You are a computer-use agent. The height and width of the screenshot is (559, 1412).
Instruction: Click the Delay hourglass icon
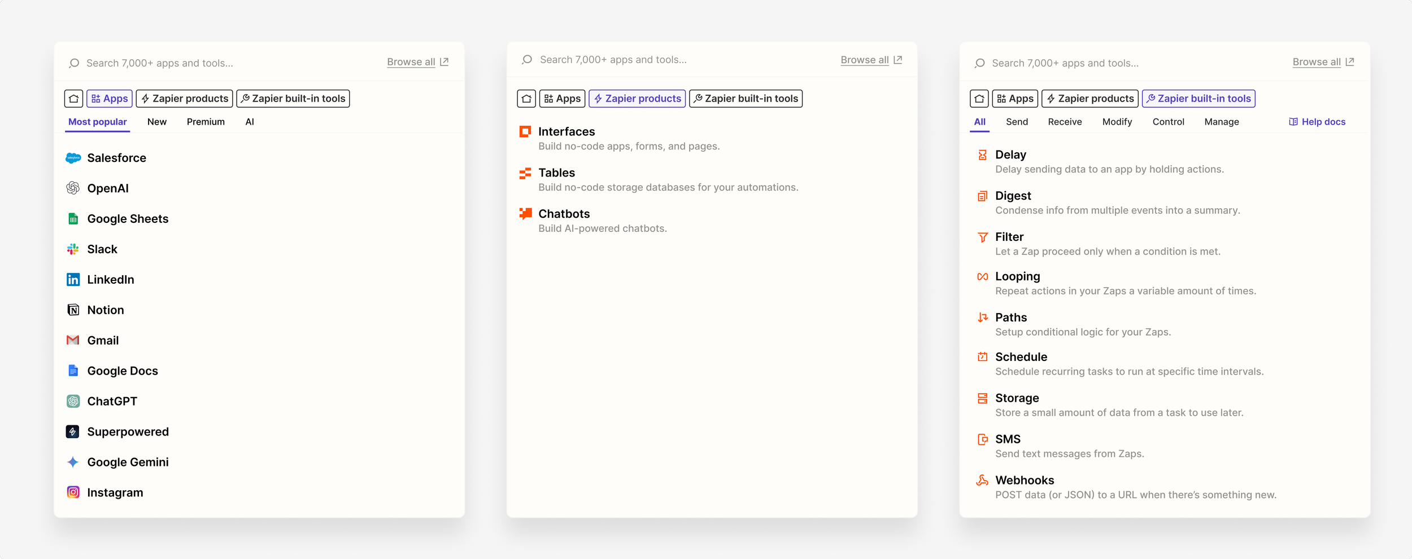coord(983,155)
